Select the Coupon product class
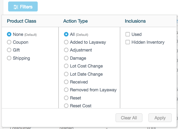 (9, 42)
